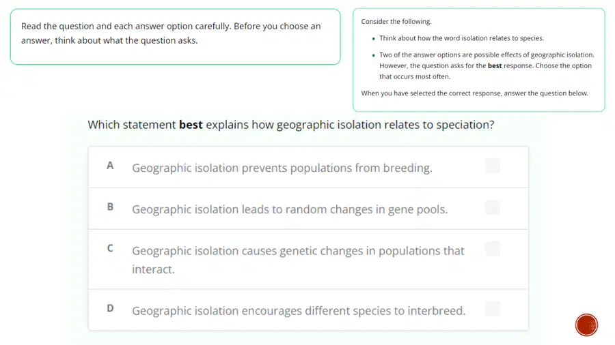Viewport: 615px width, 345px height.
Task: Check the box for answer A
Action: point(493,166)
